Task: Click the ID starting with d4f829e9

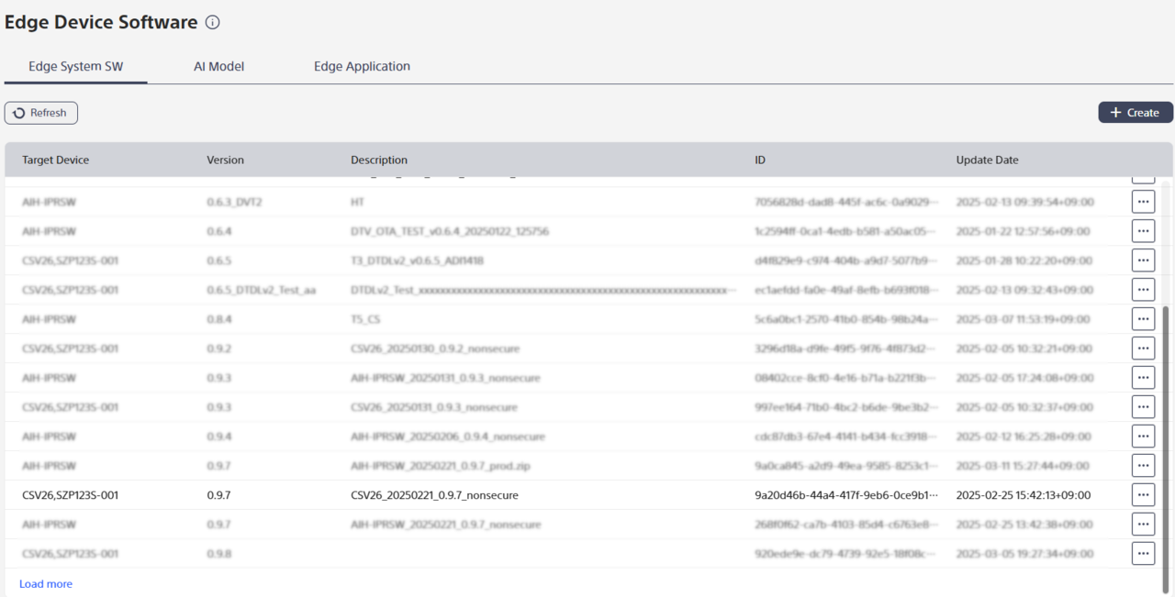Action: coord(846,260)
